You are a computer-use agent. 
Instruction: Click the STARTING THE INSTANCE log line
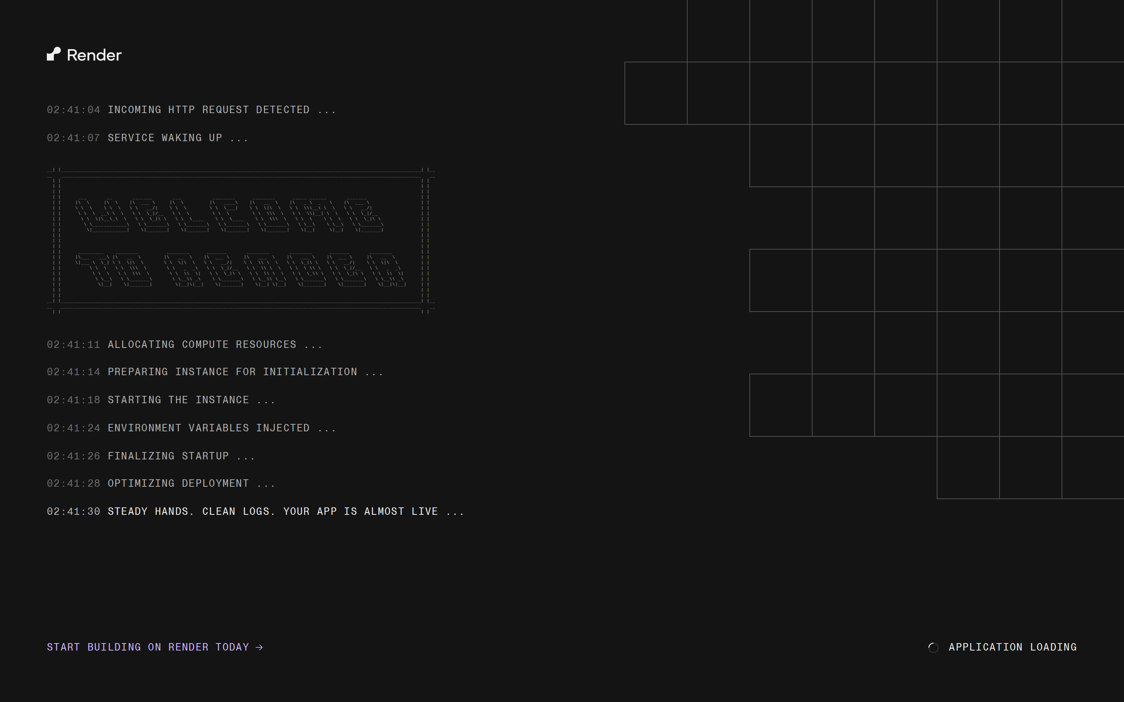[160, 400]
